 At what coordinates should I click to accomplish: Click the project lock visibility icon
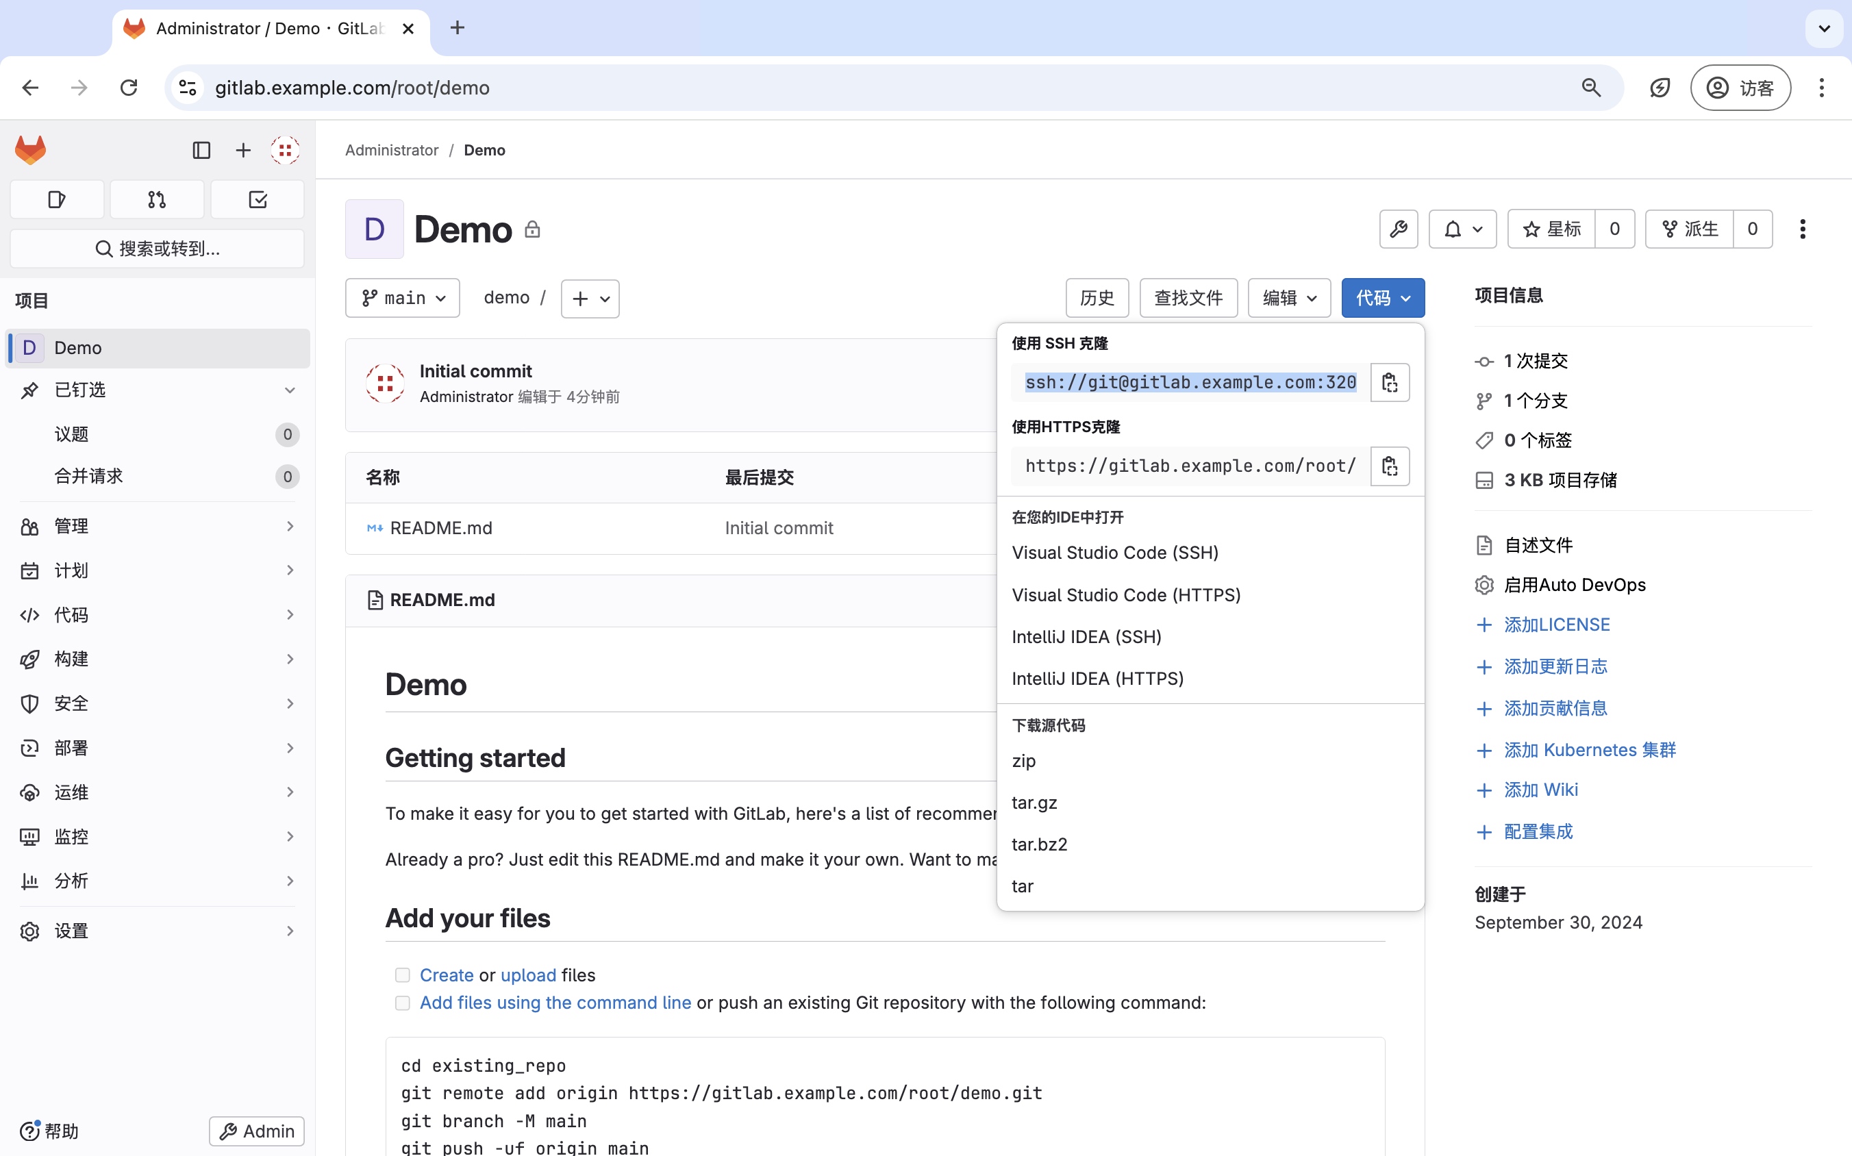coord(533,229)
